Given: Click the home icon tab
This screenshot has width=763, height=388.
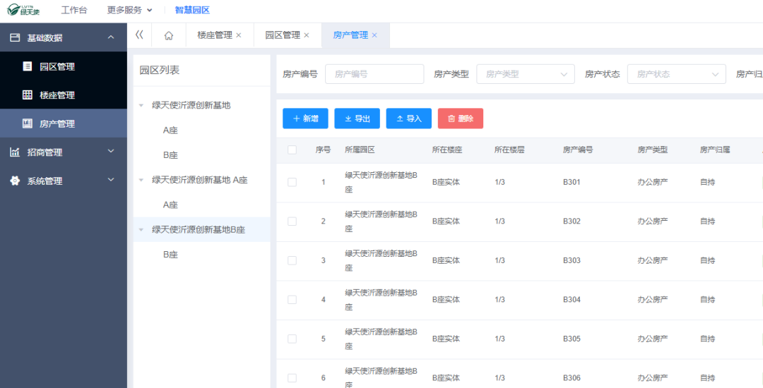Looking at the screenshot, I should point(169,35).
